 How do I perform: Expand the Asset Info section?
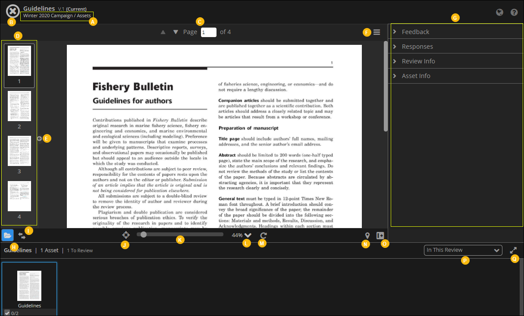click(x=416, y=76)
